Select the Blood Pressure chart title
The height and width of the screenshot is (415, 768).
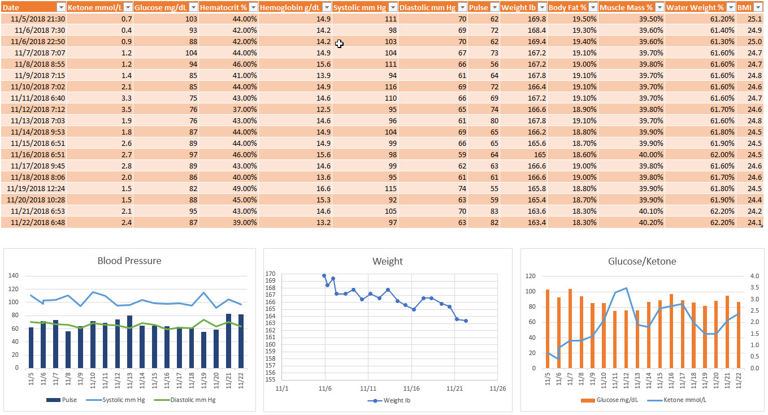129,261
